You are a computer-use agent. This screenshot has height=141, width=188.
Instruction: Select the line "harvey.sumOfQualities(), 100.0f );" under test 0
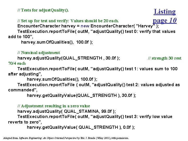(57, 42)
